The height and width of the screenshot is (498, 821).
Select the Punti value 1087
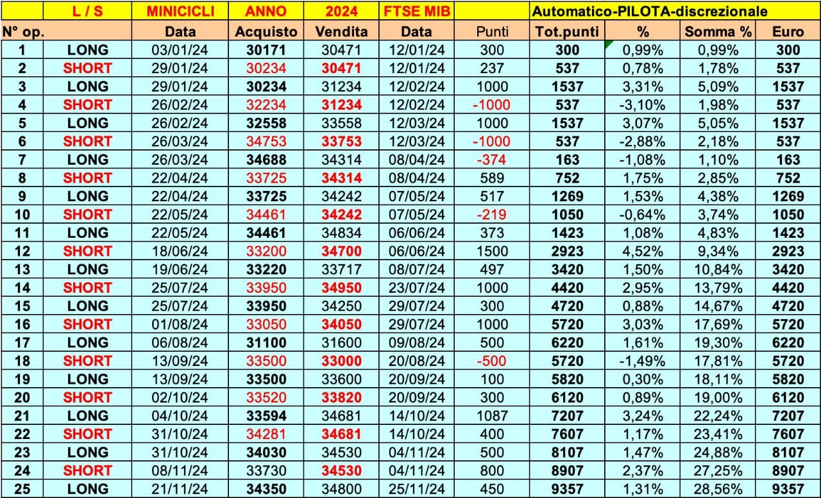pyautogui.click(x=493, y=415)
